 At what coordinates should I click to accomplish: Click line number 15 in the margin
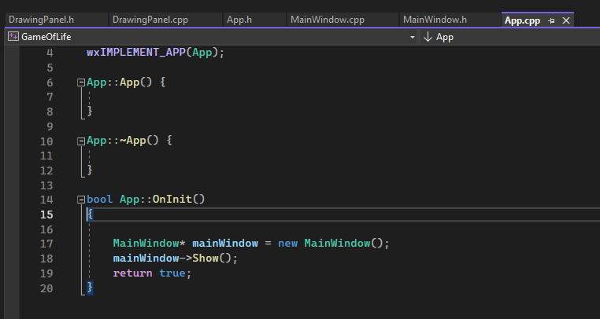pyautogui.click(x=46, y=214)
